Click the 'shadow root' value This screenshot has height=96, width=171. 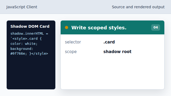click(118, 51)
